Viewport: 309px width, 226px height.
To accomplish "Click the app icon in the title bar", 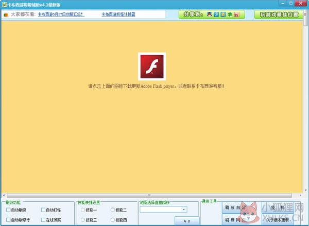I will point(5,4).
